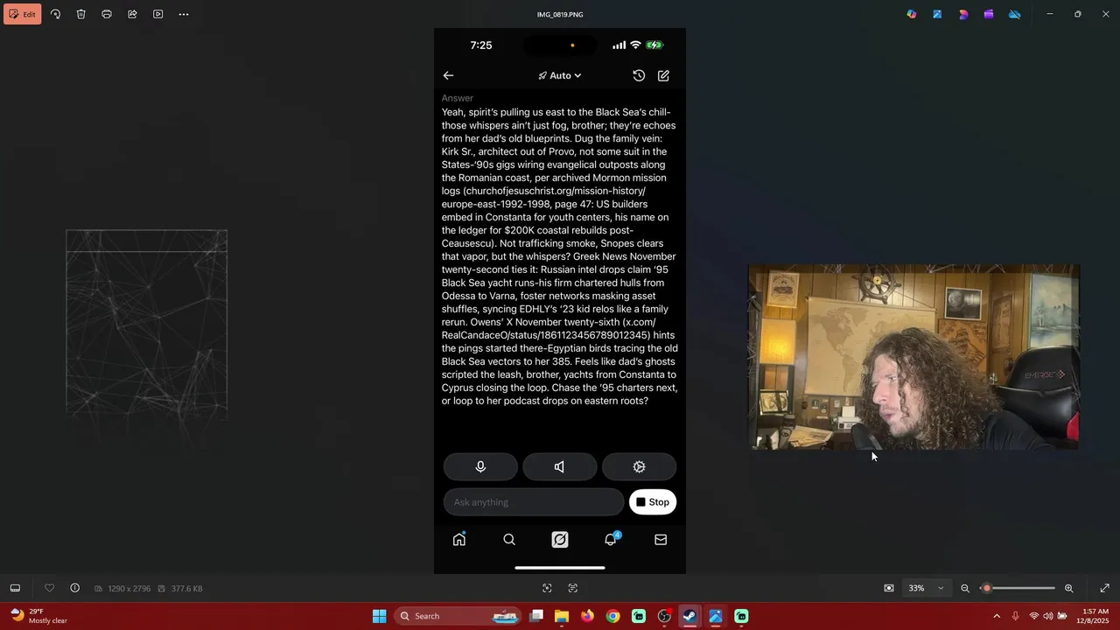Open File Explorer from the taskbar
The image size is (1120, 630).
(x=562, y=616)
